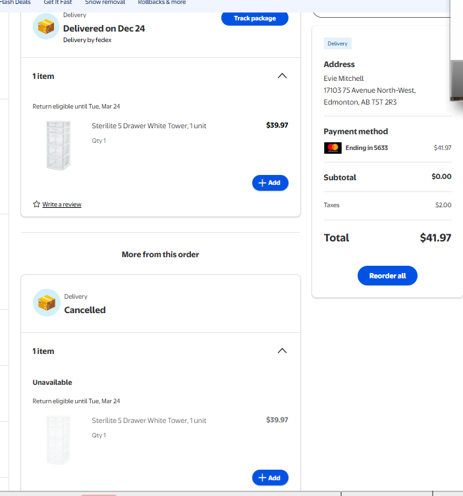The height and width of the screenshot is (496, 463).
Task: Open the Write a review link
Action: pos(62,205)
